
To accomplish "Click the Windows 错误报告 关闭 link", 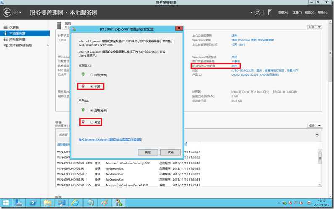I will point(234,57).
